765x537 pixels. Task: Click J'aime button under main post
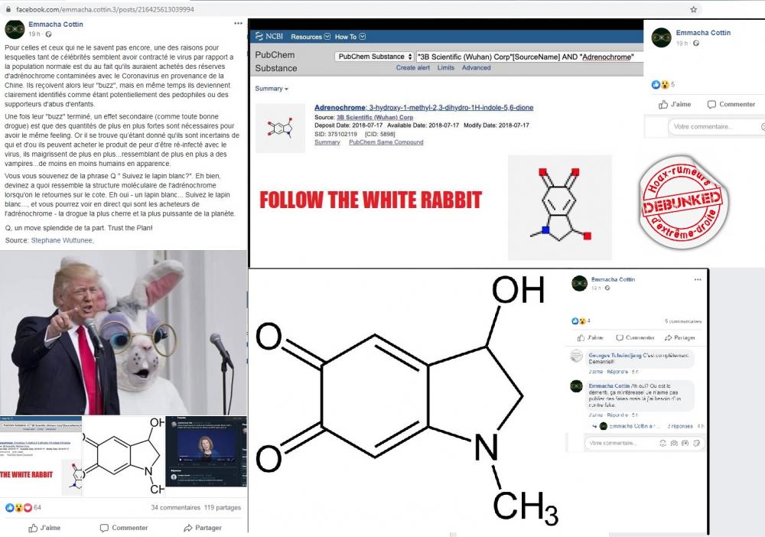[44, 528]
